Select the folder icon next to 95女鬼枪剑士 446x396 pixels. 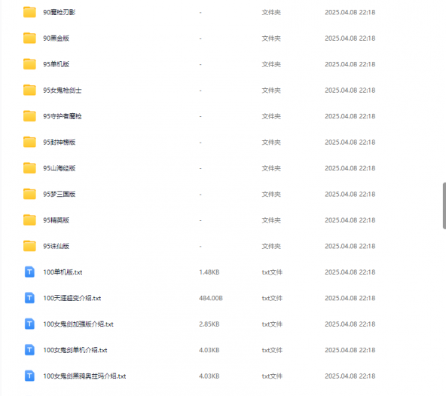click(x=29, y=91)
